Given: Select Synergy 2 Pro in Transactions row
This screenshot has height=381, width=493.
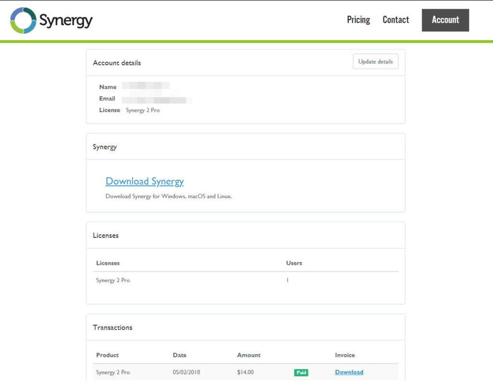Looking at the screenshot, I should (x=113, y=372).
